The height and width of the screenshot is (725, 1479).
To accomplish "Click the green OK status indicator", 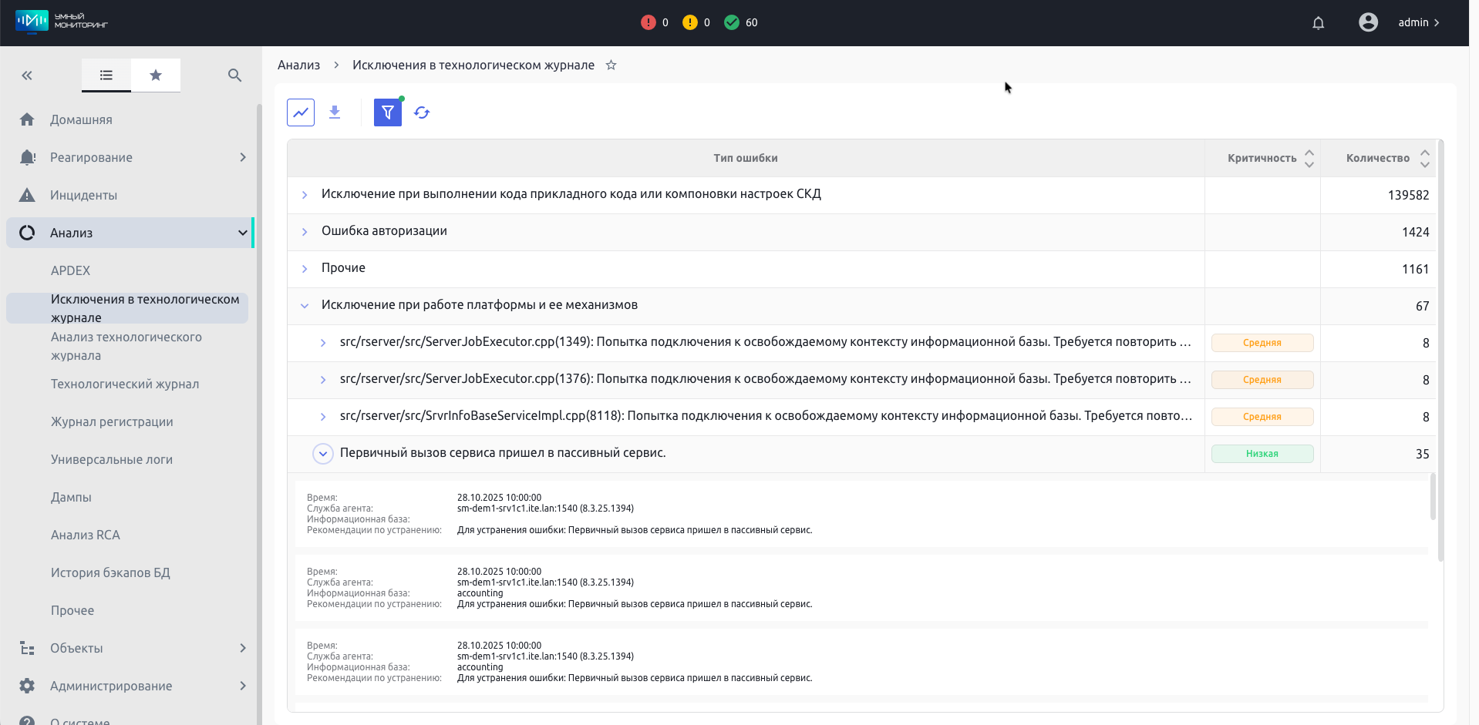I will (740, 23).
